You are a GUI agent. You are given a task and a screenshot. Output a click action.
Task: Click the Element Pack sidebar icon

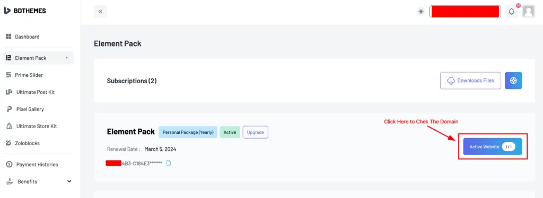[8, 58]
